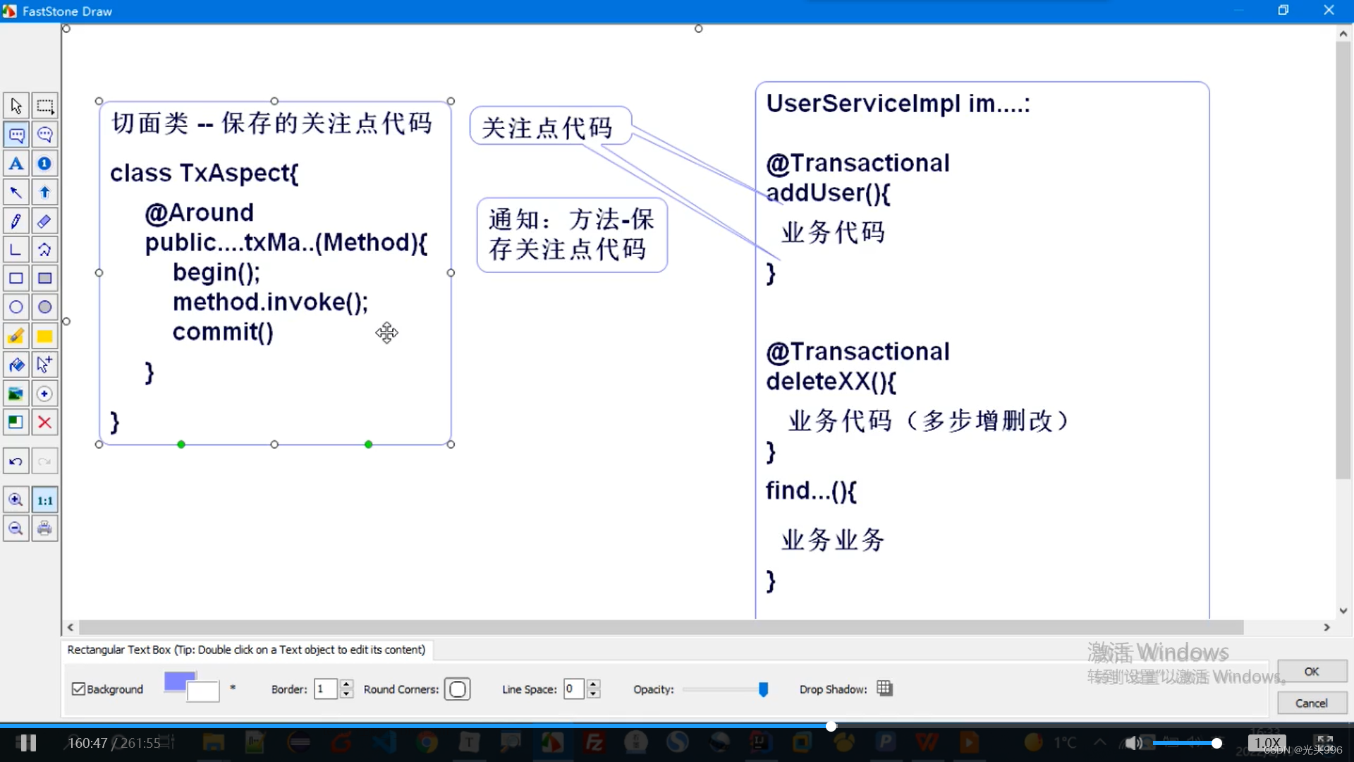Viewport: 1354px width, 762px height.
Task: Pause the video with the pause button
Action: [x=28, y=743]
